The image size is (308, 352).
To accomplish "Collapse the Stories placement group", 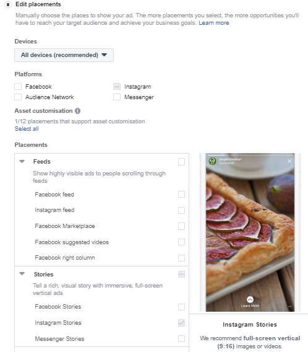I will (x=22, y=274).
